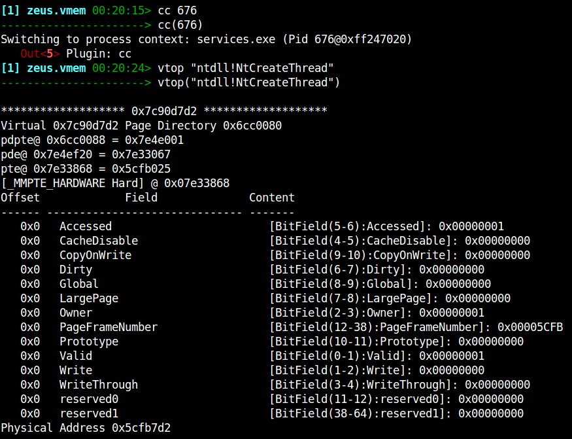Click the 'CacheDisable' field name
This screenshot has width=572, height=439.
click(99, 241)
